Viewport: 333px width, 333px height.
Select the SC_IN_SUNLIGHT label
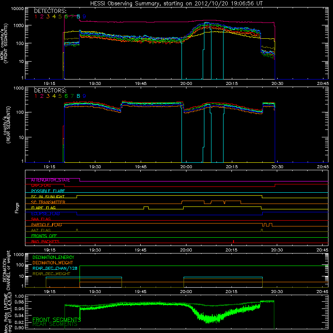[48, 196]
